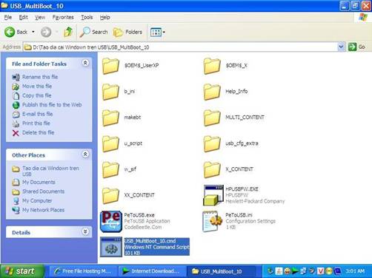Click Rename this file link
Viewport: 372px width, 278px height.
click(x=40, y=77)
